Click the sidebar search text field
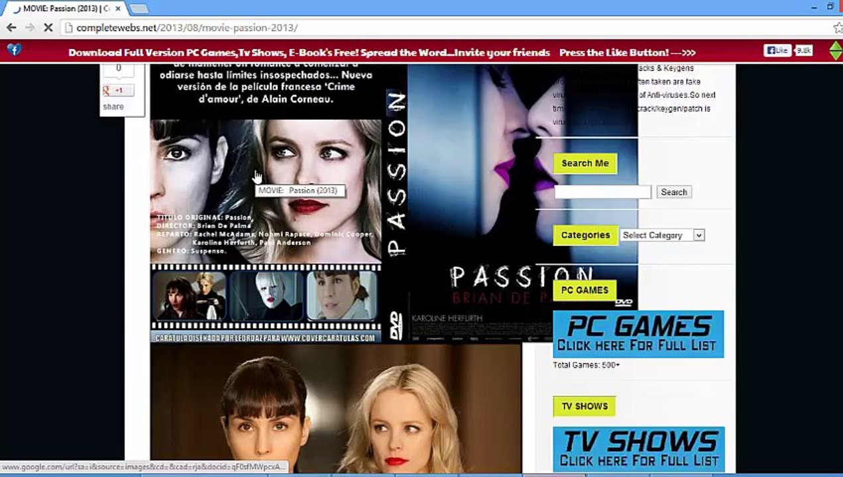Image resolution: width=843 pixels, height=477 pixels. point(602,192)
